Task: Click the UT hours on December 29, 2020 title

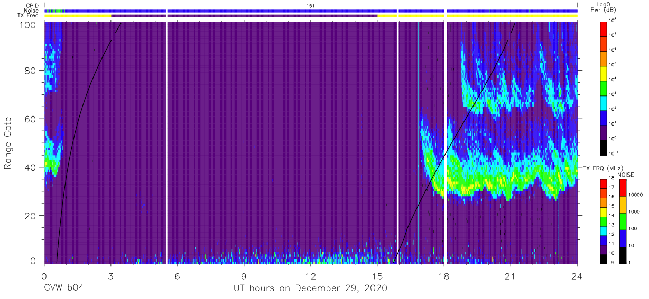Action: (311, 288)
